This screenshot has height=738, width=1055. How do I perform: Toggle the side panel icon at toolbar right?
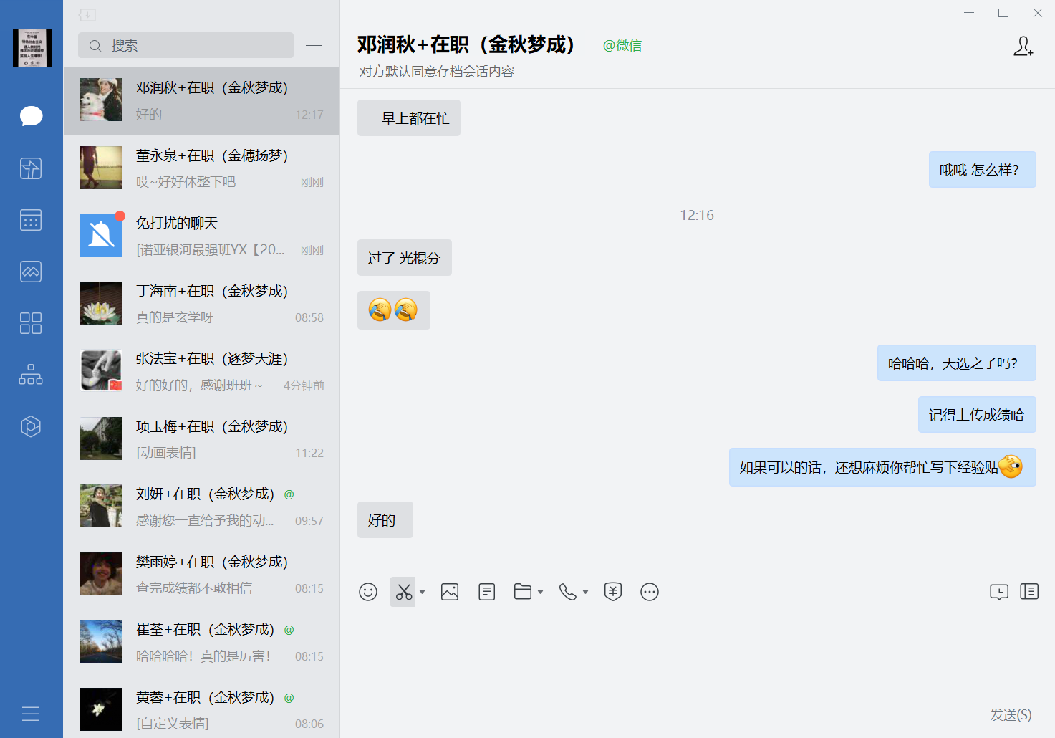point(1029,592)
